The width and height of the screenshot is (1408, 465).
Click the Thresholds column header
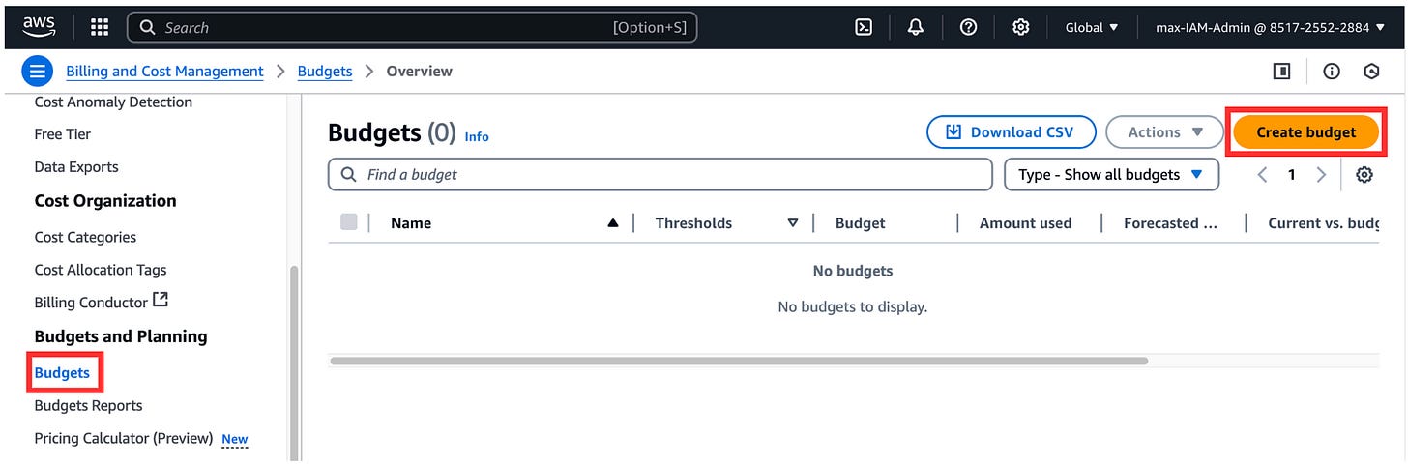click(x=693, y=223)
